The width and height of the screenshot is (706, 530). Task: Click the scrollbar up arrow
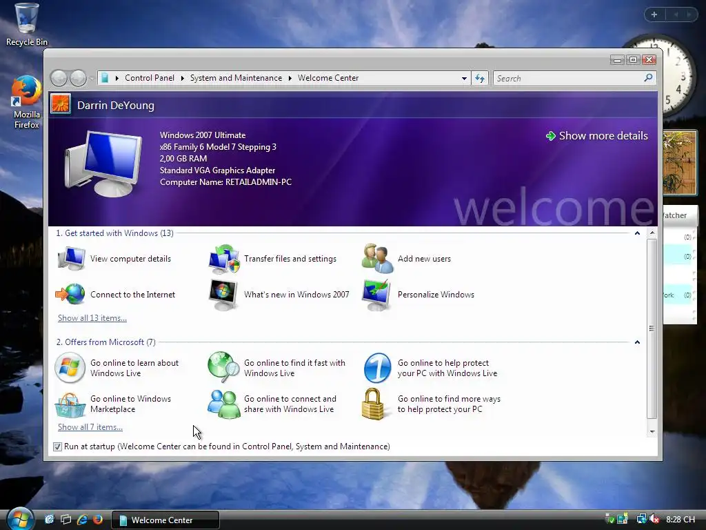click(652, 233)
